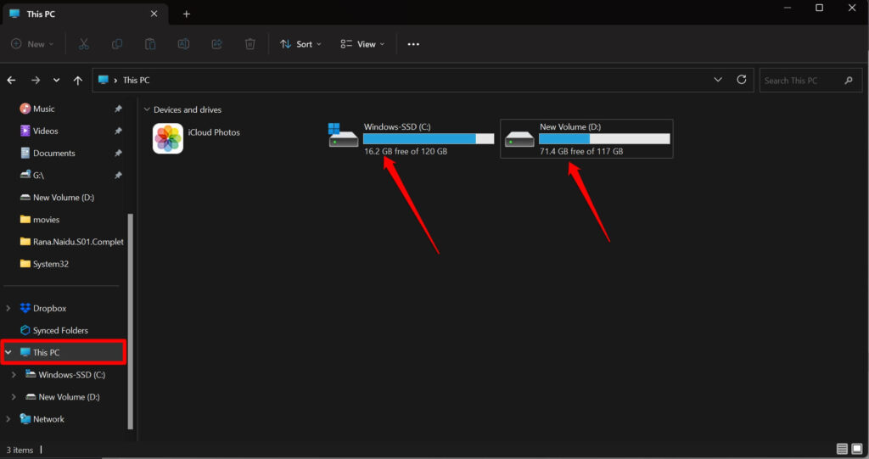
Task: Click the Paste clipboard icon
Action: (x=150, y=44)
